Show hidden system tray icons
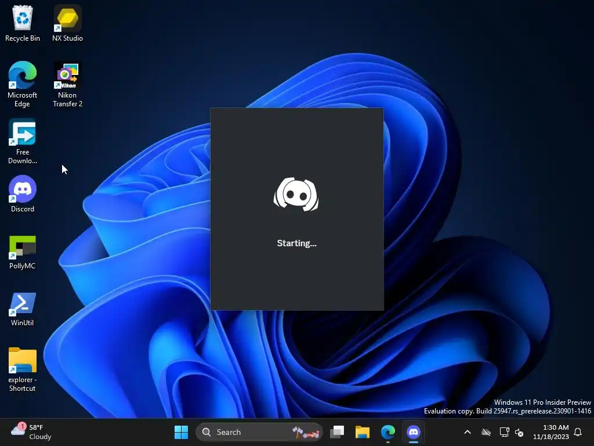Viewport: 594px width, 446px height. pyautogui.click(x=468, y=432)
